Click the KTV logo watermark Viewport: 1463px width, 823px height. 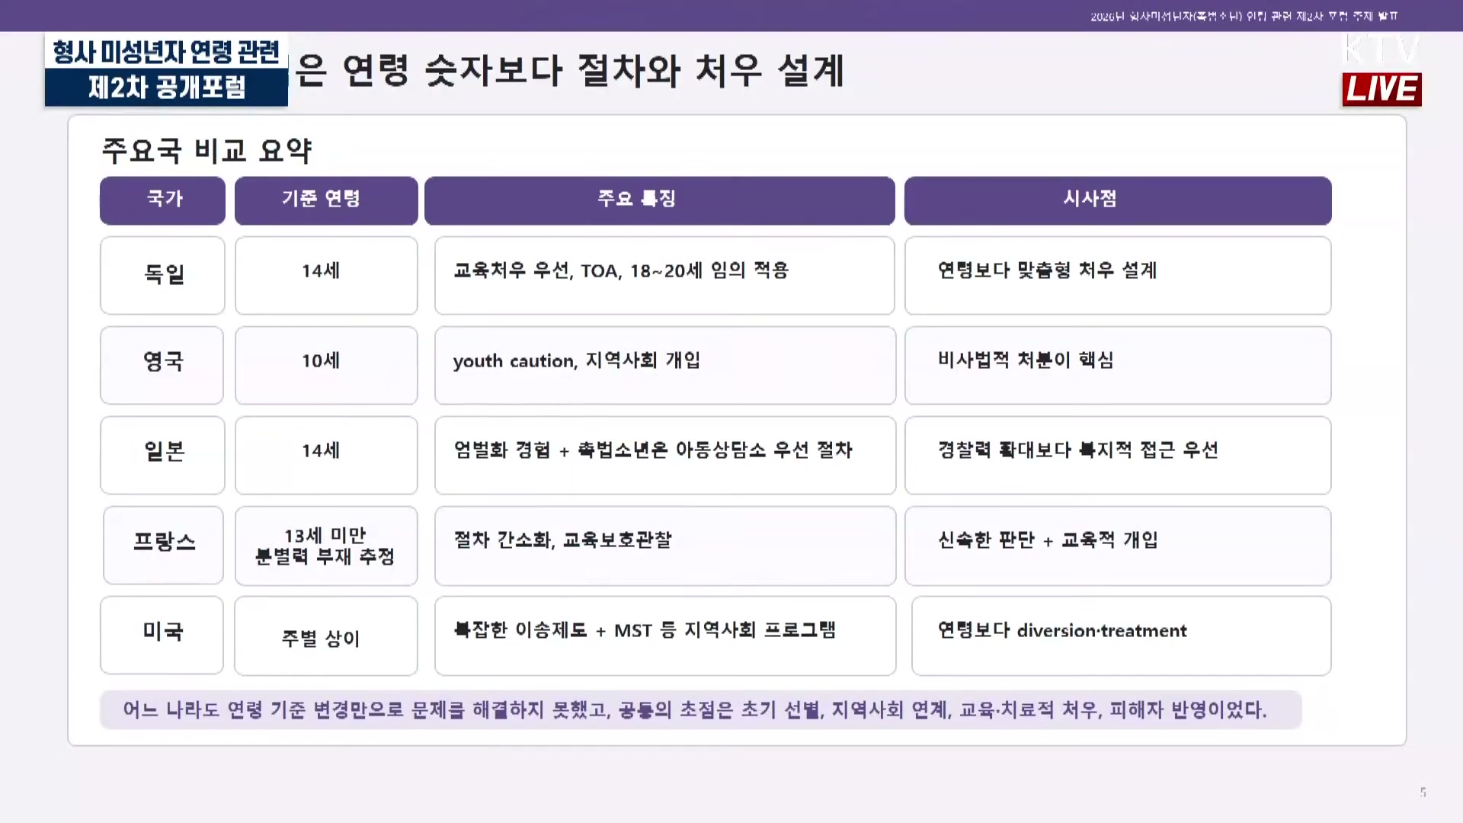pos(1381,50)
